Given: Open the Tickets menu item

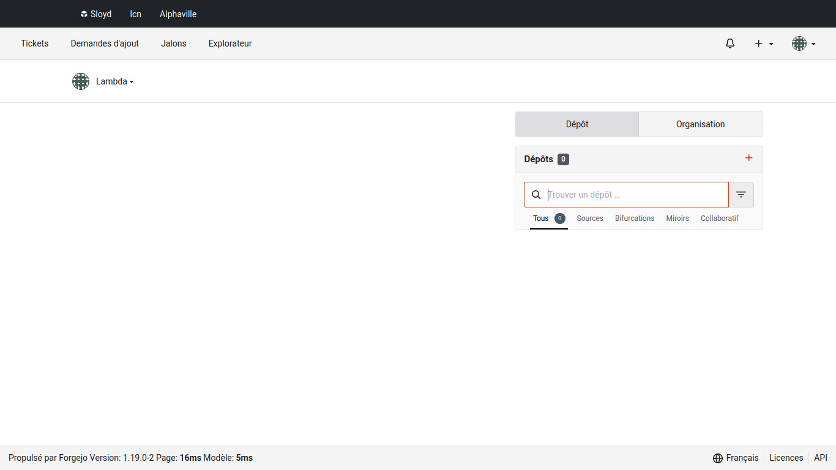Looking at the screenshot, I should 35,43.
